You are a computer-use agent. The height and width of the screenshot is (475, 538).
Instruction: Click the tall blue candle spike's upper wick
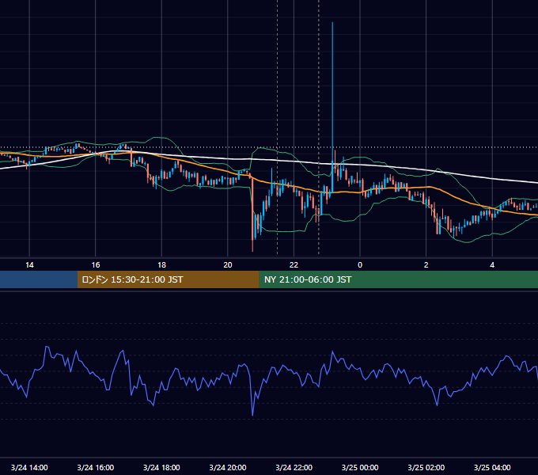pyautogui.click(x=332, y=89)
